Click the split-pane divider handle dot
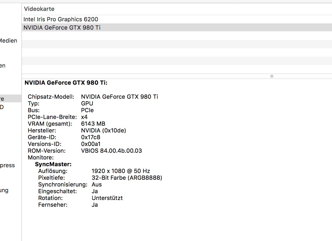332x241 pixels. [x=272, y=76]
